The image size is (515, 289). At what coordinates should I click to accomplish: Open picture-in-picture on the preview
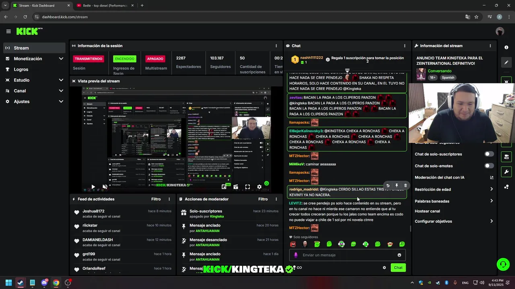pos(224,187)
